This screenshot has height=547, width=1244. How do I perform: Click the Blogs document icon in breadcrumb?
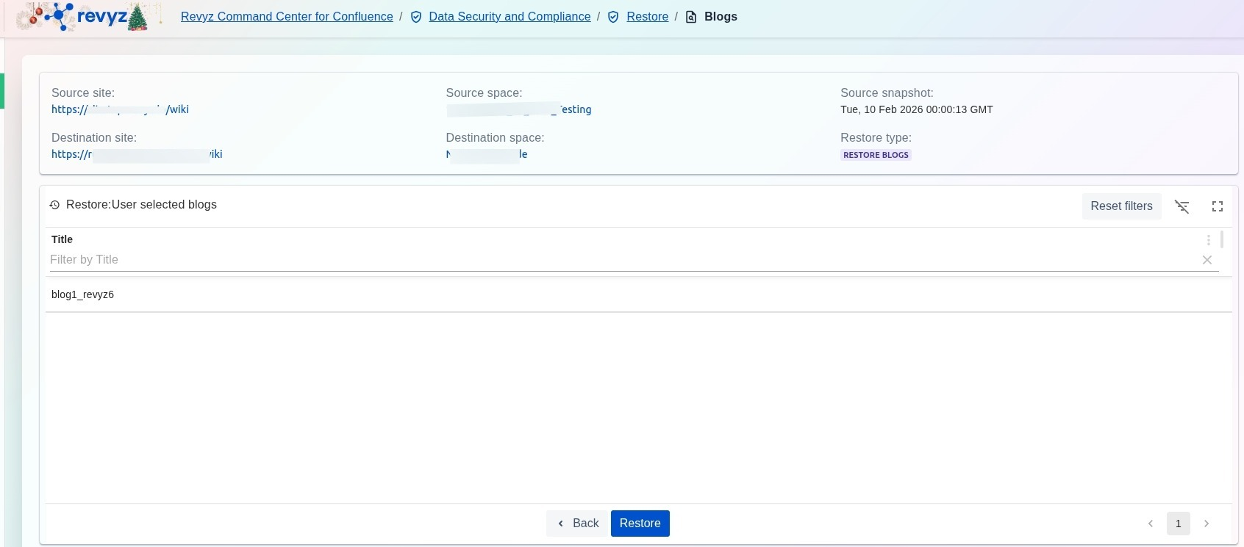tap(691, 17)
